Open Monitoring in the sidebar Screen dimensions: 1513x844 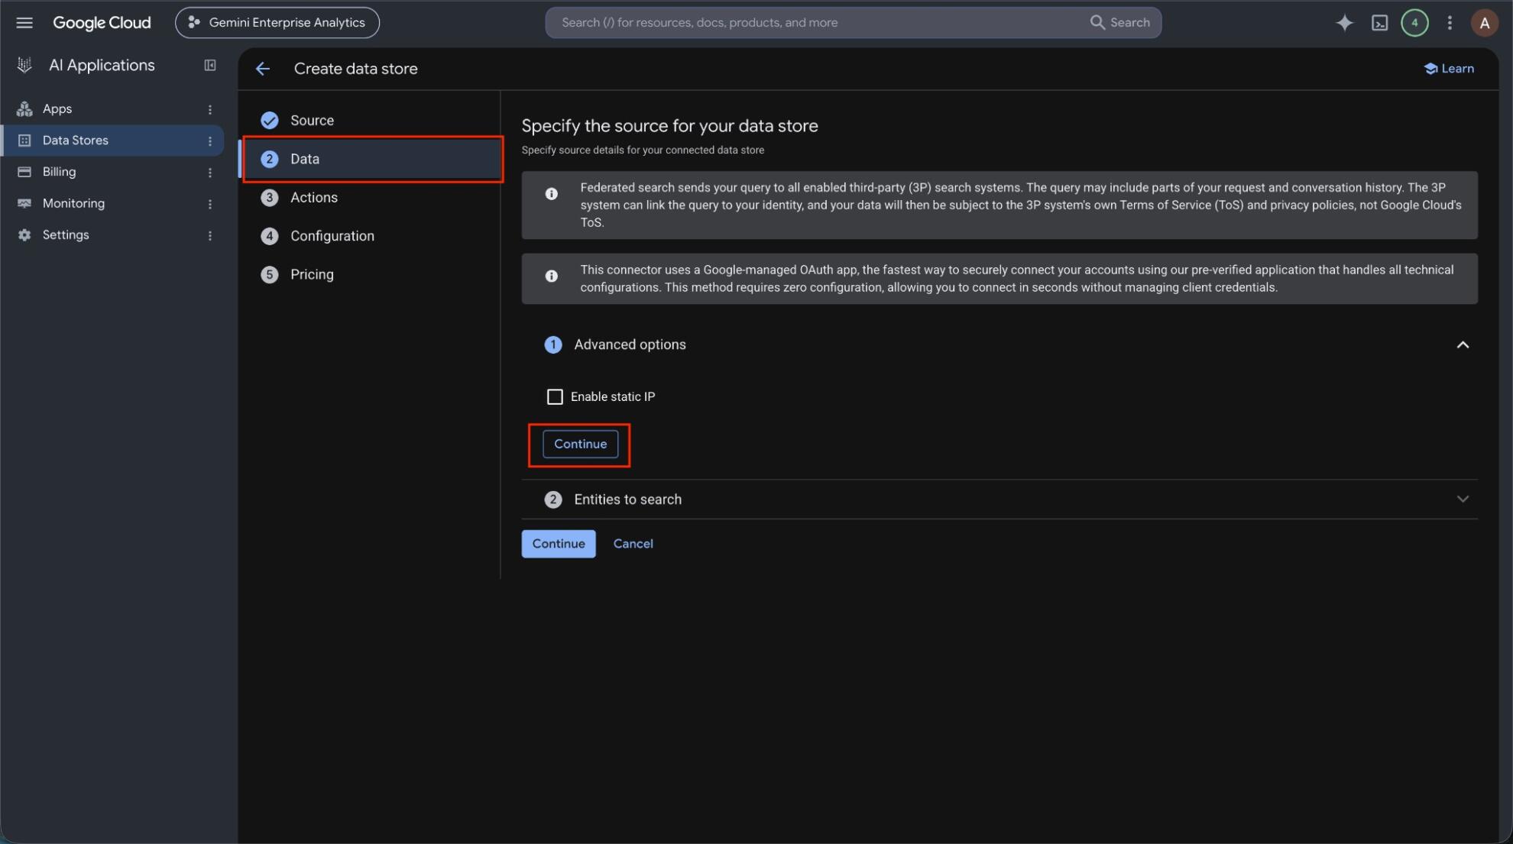pyautogui.click(x=73, y=203)
